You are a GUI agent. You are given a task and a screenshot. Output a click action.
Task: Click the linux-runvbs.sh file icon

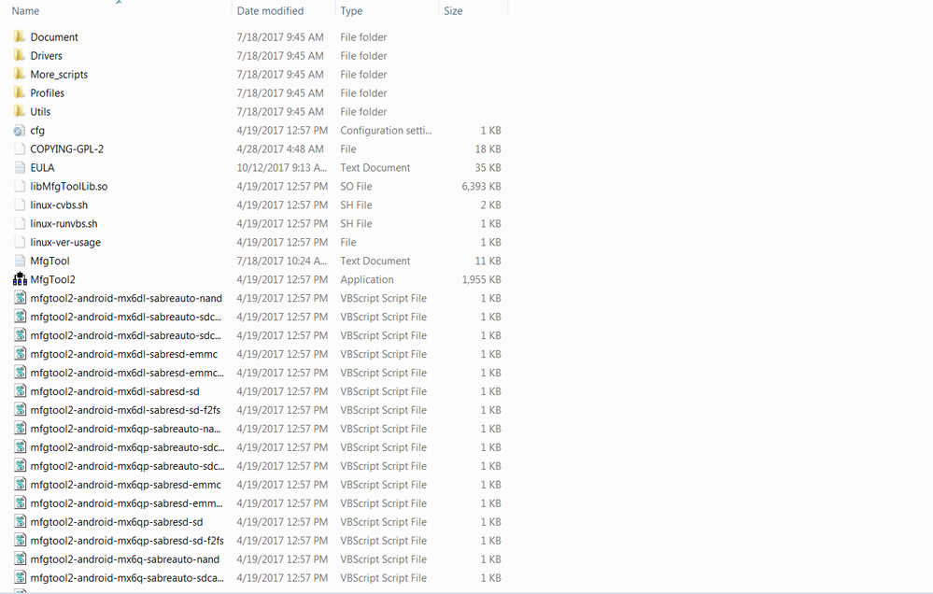(20, 223)
